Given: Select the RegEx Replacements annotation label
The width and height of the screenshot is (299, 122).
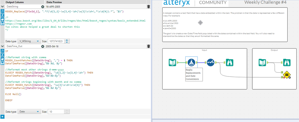Looking at the screenshot, I should pyautogui.click(x=194, y=74).
